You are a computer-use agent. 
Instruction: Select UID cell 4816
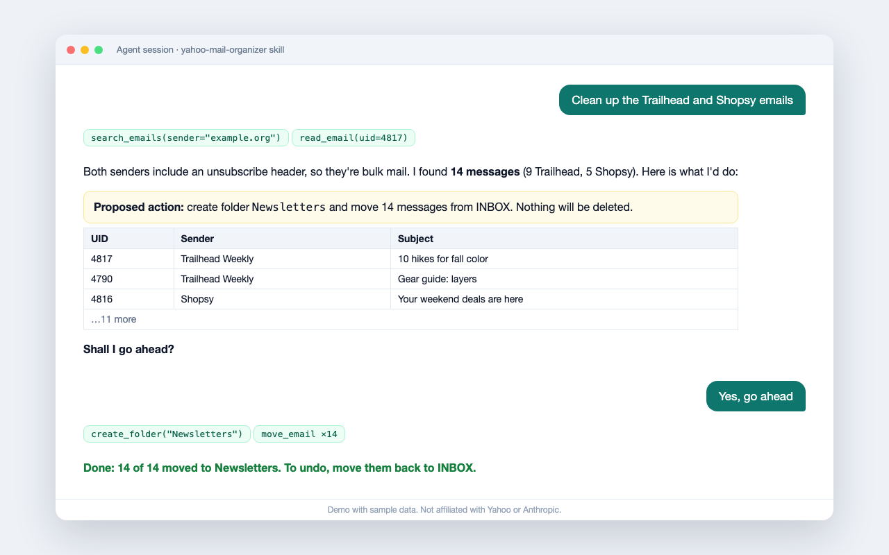pos(128,299)
